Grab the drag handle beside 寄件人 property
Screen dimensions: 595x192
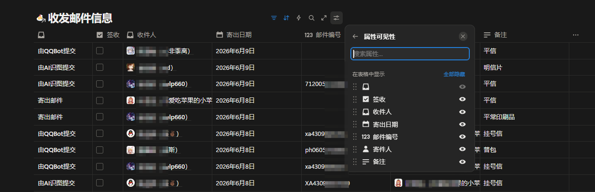pos(355,149)
